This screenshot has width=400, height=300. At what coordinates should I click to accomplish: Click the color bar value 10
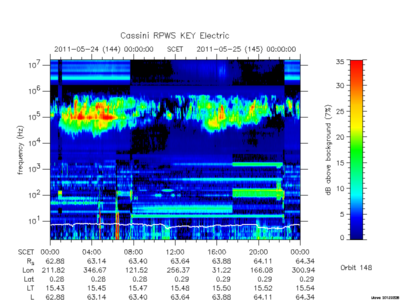341,188
